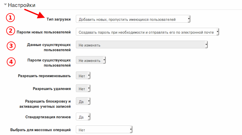Open the Стандартизация логинов dropdown
Screen dimensions: 242x135
click(x=83, y=116)
